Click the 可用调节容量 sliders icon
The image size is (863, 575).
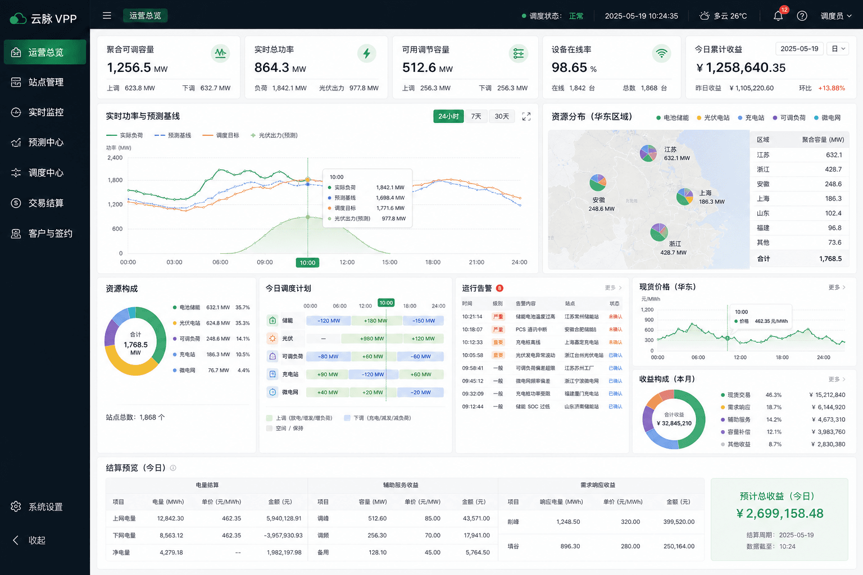click(518, 53)
